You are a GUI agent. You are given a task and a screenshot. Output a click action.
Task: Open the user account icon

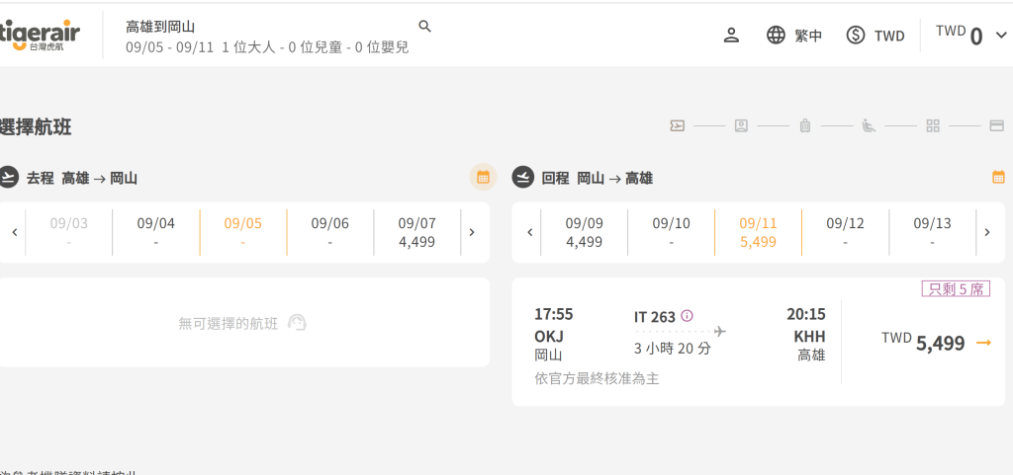tap(731, 36)
